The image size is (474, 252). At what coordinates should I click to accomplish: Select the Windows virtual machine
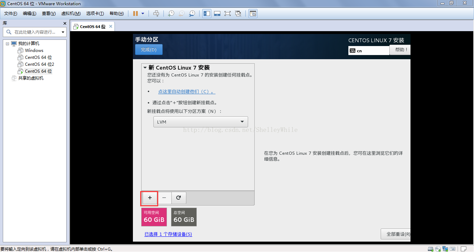coord(34,51)
